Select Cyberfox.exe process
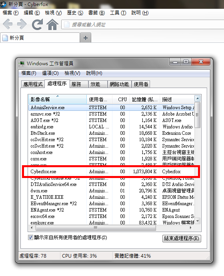Screen dimensions: 224x276 pos(111,172)
